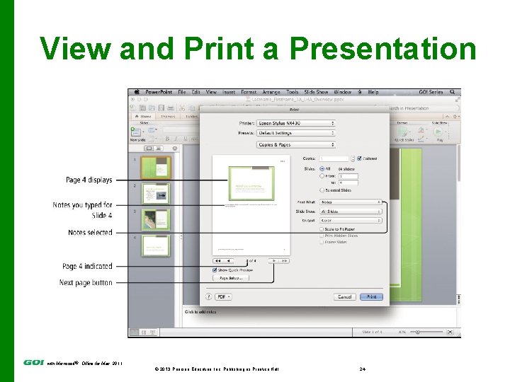Open the Slide Show menu

[x=316, y=92]
